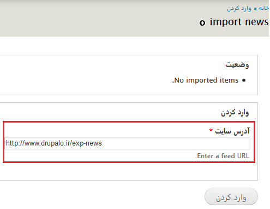Click the آدرس سایت field label
Image resolution: width=270 pixels, height=209 pixels.
pyautogui.click(x=232, y=131)
